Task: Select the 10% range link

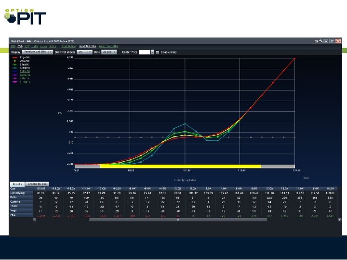Action: click(13, 46)
